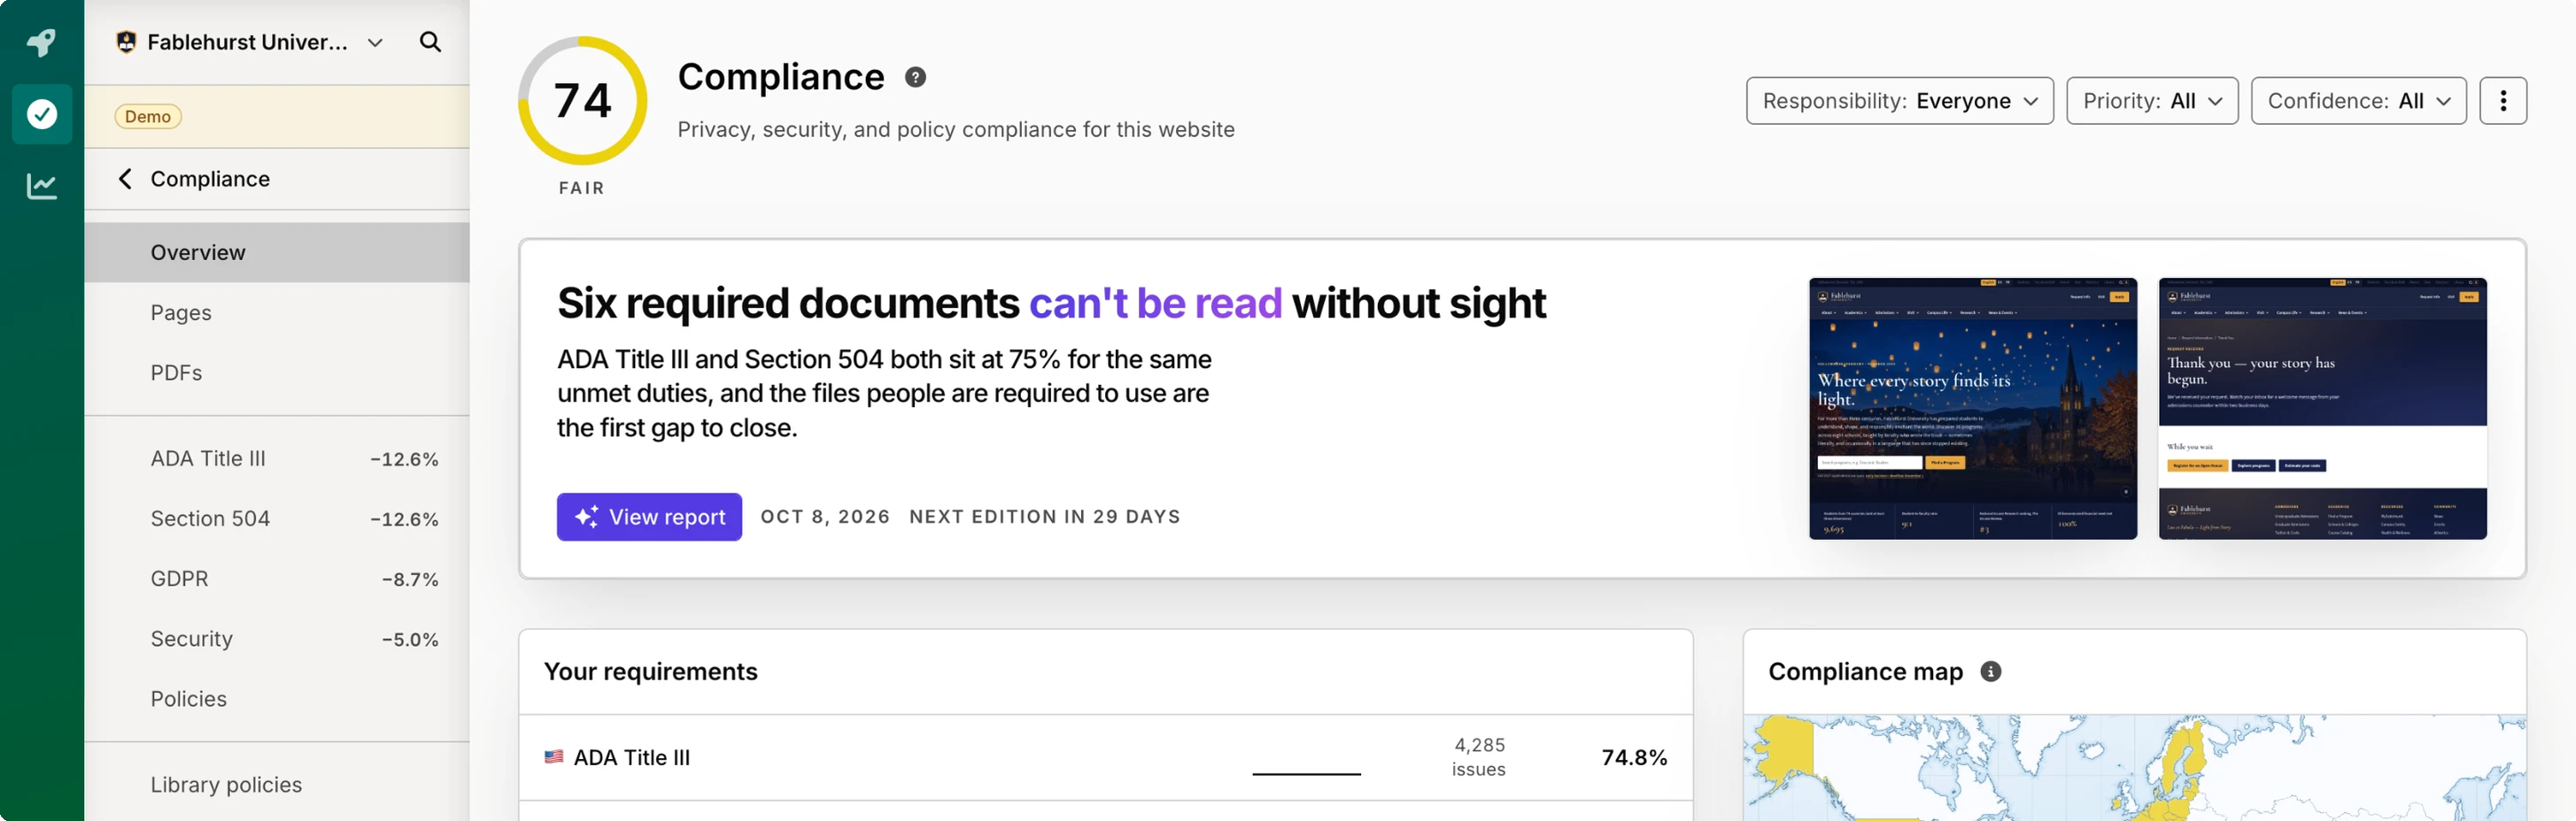Image resolution: width=2576 pixels, height=821 pixels.
Task: Open the Priority: All dropdown
Action: pos(2151,101)
